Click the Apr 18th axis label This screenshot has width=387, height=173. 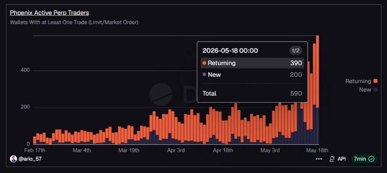click(x=223, y=150)
